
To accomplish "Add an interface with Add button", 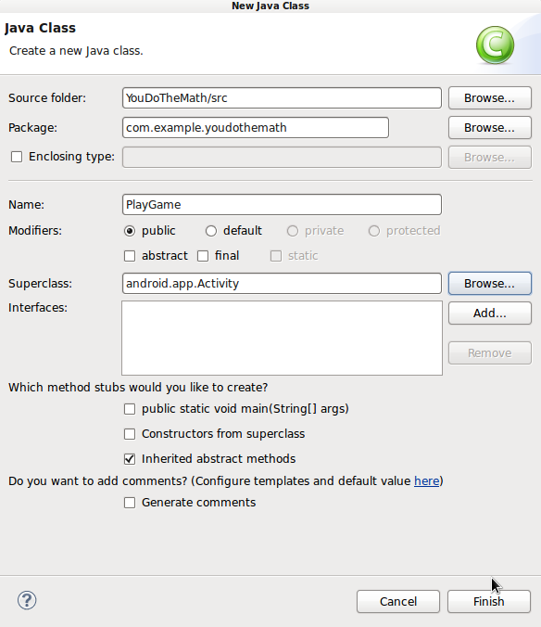I will pos(489,313).
